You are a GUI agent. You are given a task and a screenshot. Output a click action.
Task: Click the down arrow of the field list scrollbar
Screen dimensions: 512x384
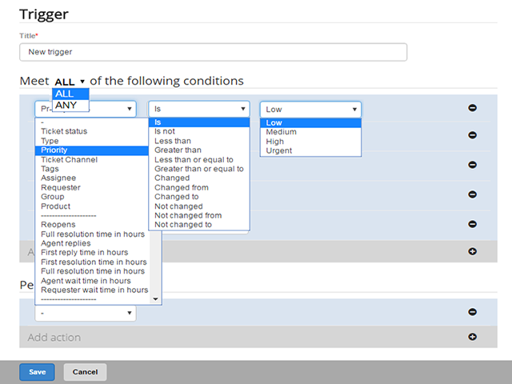click(155, 299)
